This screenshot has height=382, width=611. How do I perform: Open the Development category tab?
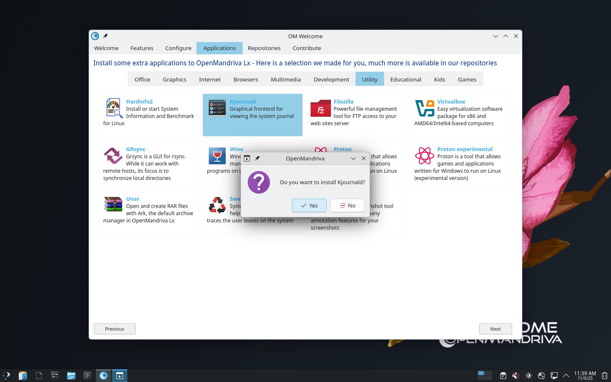331,79
